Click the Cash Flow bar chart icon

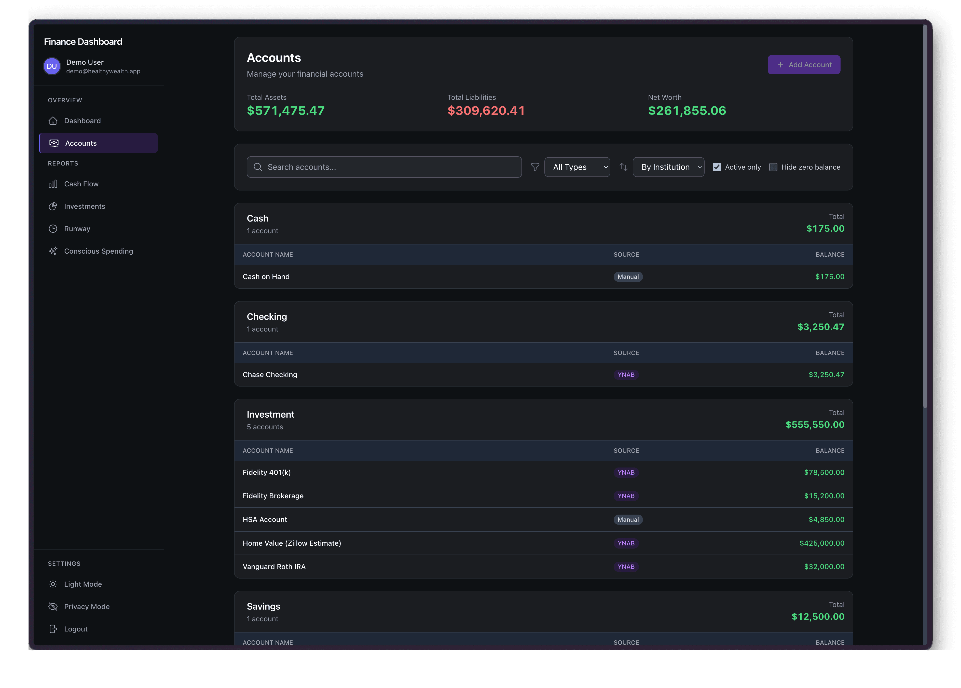(x=53, y=184)
